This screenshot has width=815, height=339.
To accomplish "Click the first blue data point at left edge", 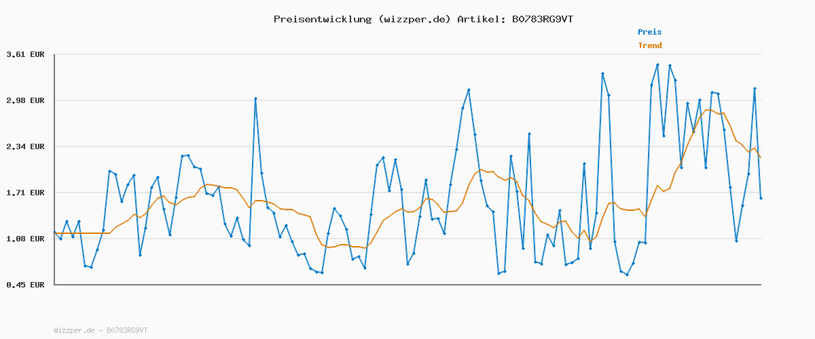I will coord(54,233).
